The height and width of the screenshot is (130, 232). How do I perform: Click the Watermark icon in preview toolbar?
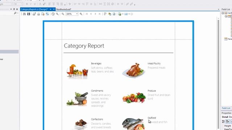click(x=114, y=14)
